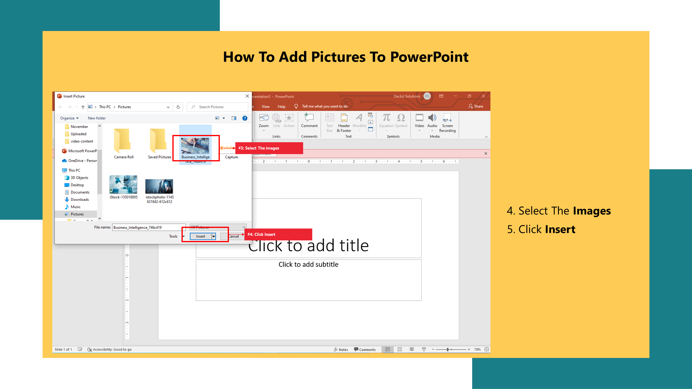
Task: Click the WordArt ribbon icon
Action: pos(359,122)
